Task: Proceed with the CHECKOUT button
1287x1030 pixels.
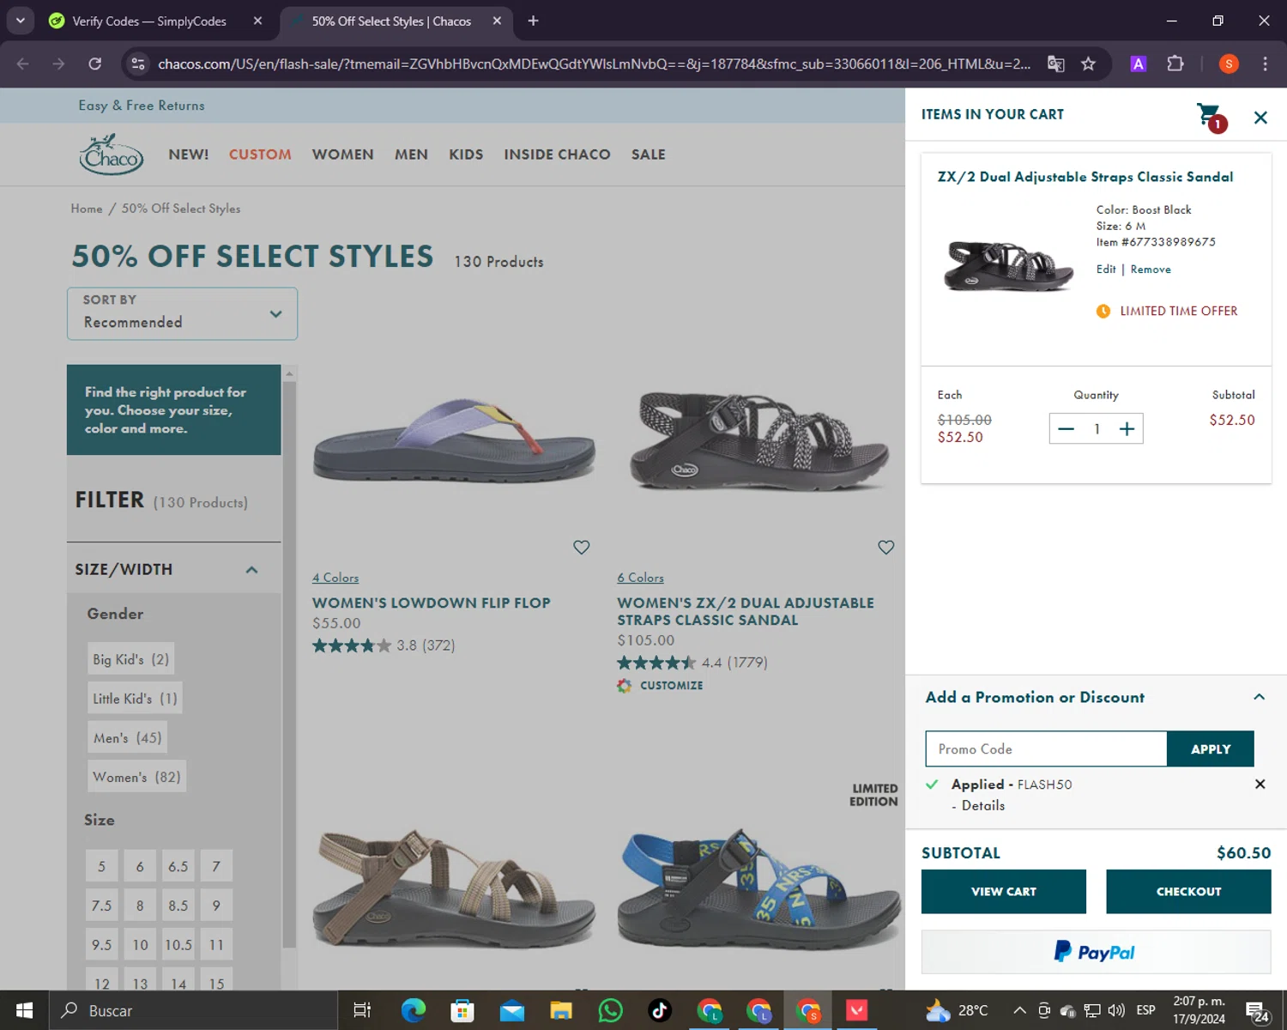Action: tap(1188, 892)
